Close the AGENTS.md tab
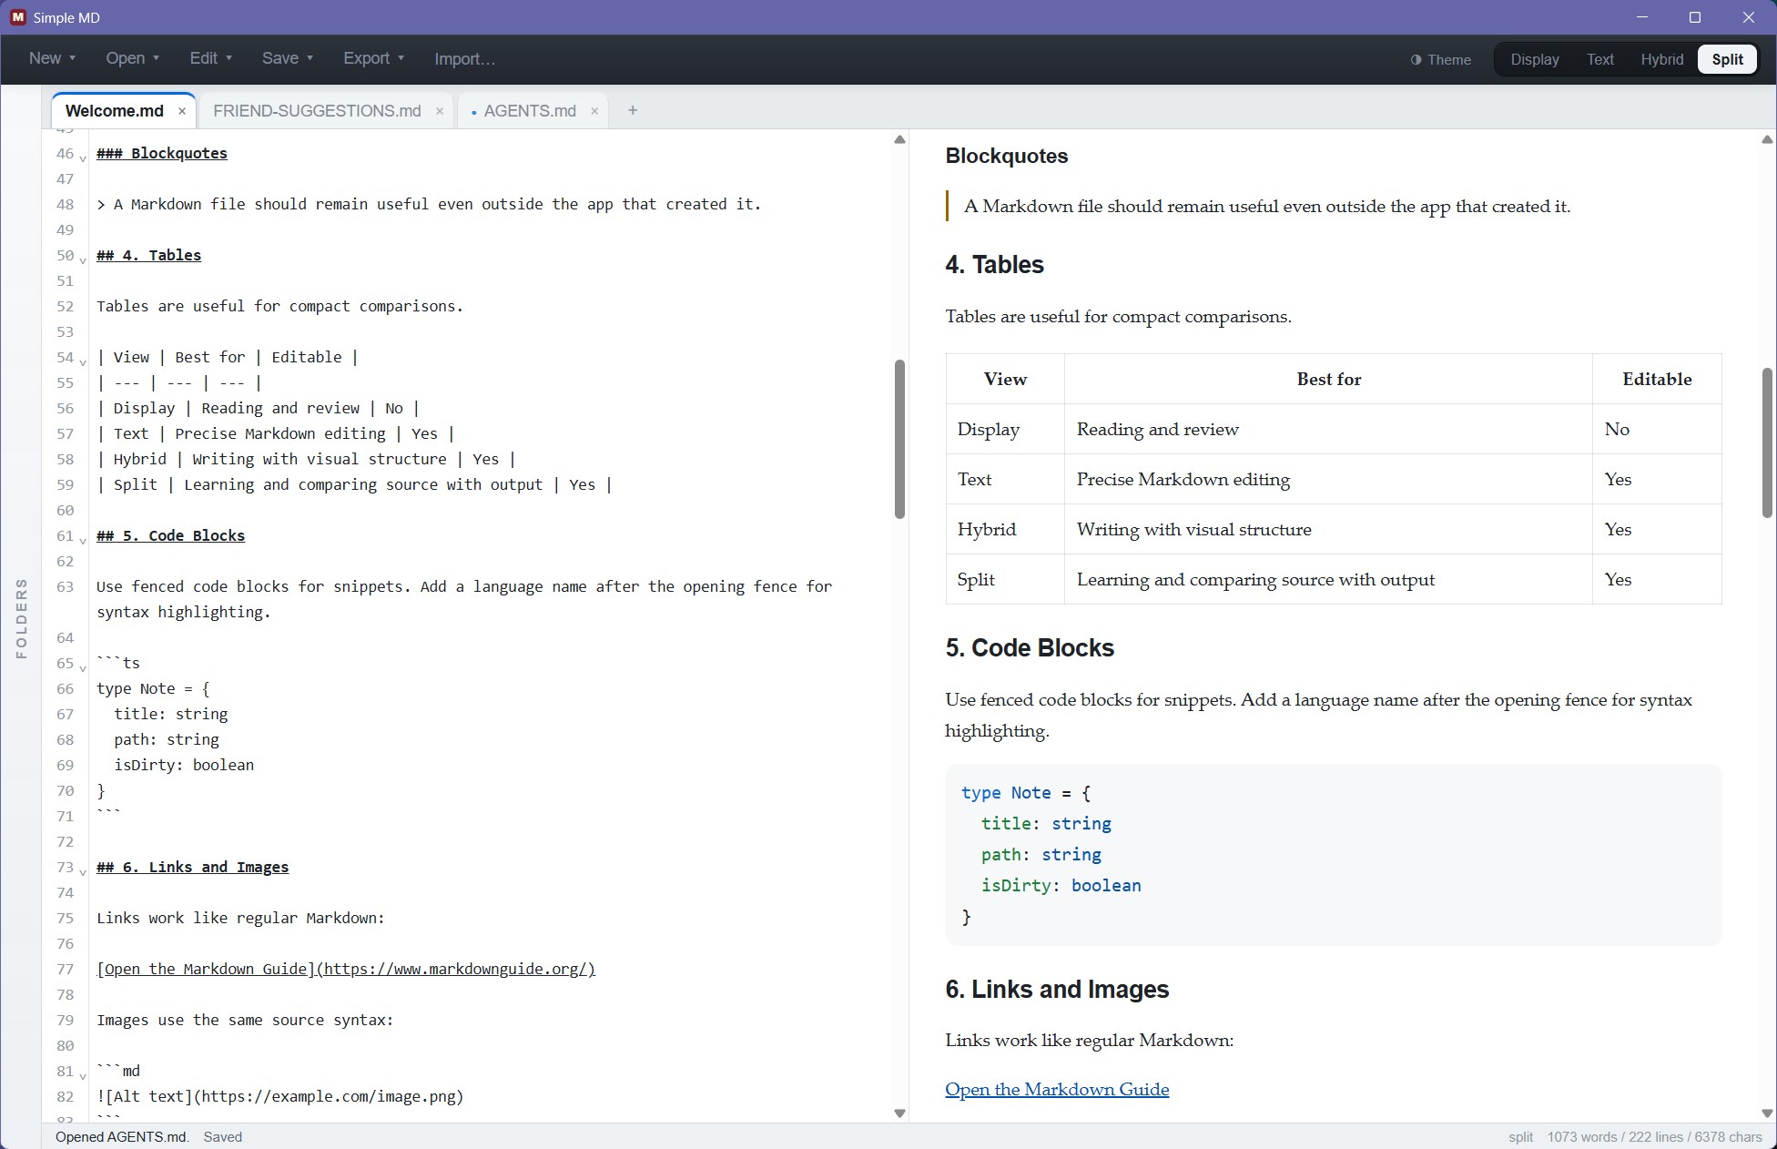 point(594,111)
